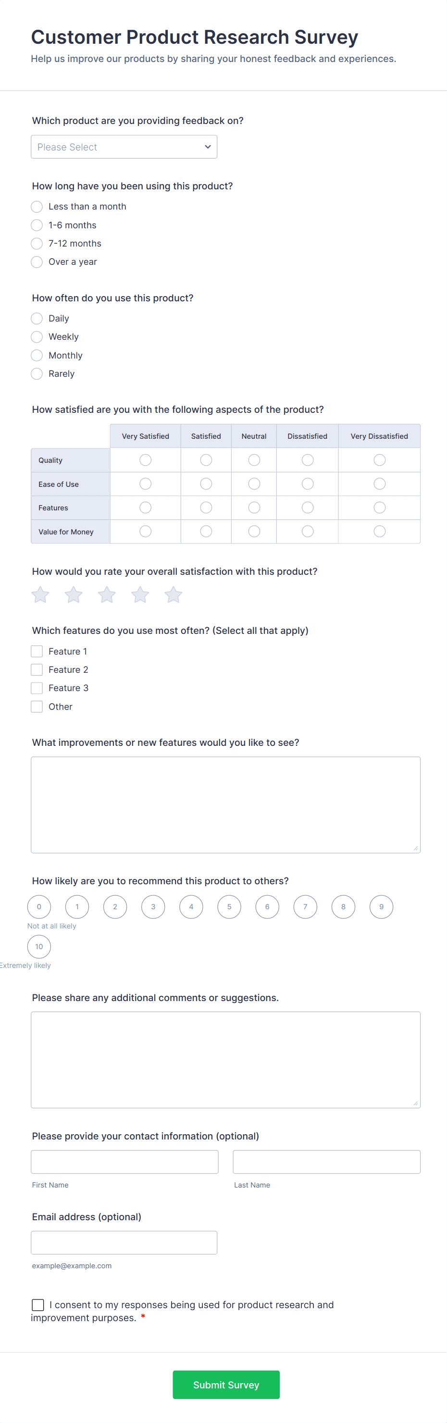Mark Quality as Very Satisfied

click(x=145, y=460)
